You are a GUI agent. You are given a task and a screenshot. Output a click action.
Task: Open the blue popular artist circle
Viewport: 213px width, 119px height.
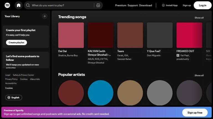click(x=100, y=93)
